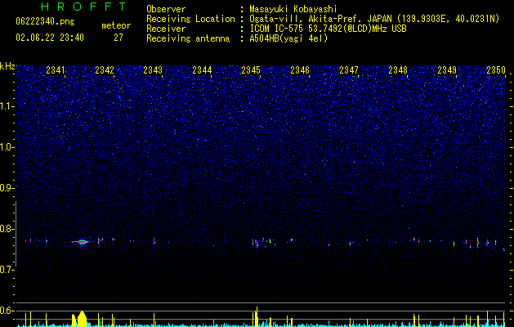Click the 2349 time marker
514x327 pixels.
click(x=447, y=70)
